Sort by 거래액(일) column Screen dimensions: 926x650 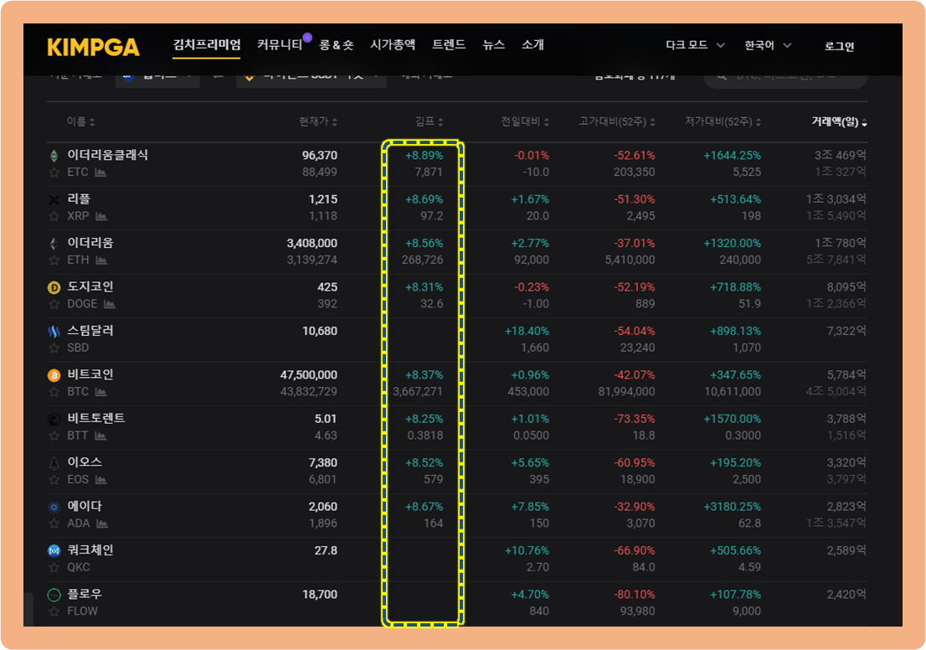click(839, 121)
